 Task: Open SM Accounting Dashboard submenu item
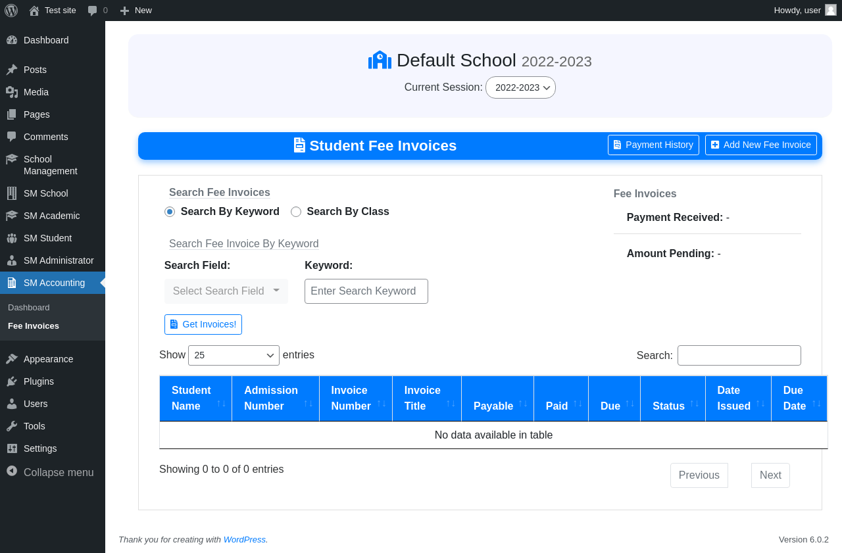(x=29, y=308)
